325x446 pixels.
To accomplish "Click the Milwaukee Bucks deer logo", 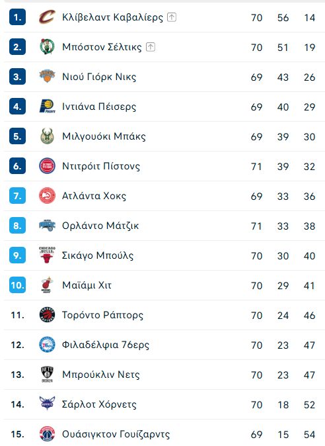I will pos(47,136).
